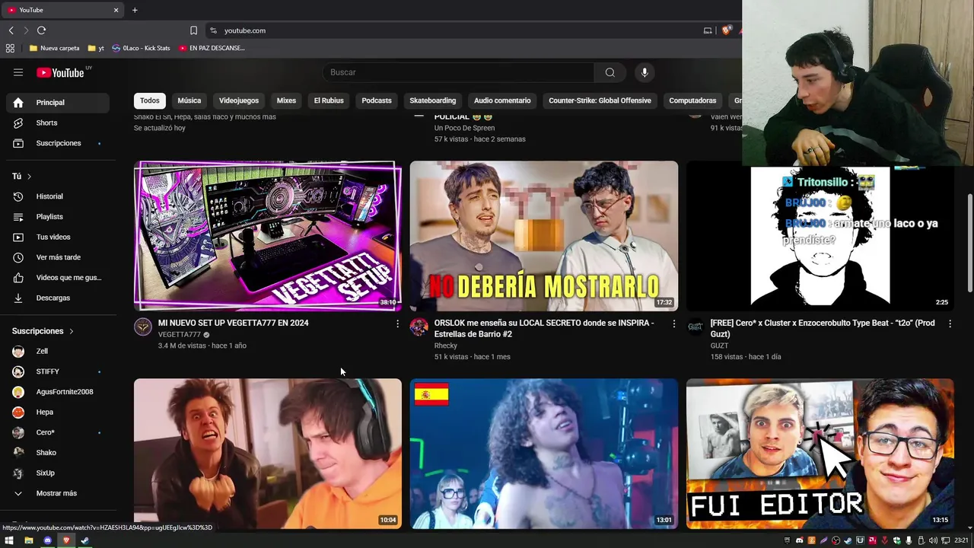Image resolution: width=974 pixels, height=548 pixels.
Task: Open Cero* channel subscription
Action: (58, 432)
